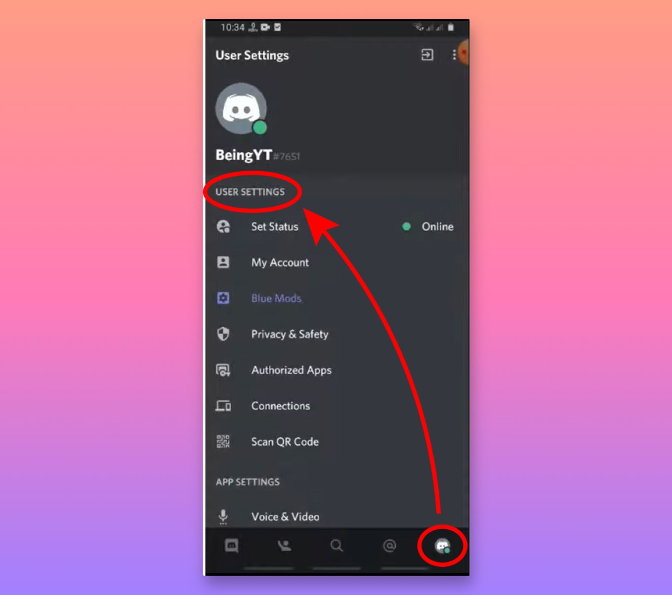Open the three-dot overflow menu

(x=454, y=55)
